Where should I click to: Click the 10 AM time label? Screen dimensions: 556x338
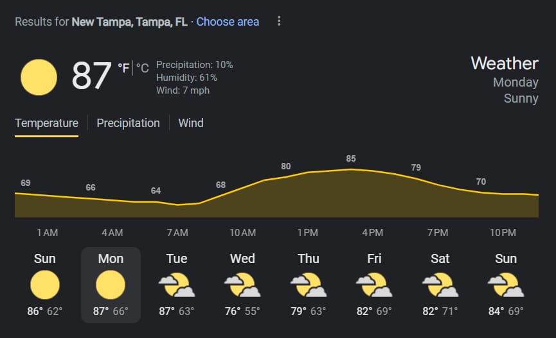point(242,233)
